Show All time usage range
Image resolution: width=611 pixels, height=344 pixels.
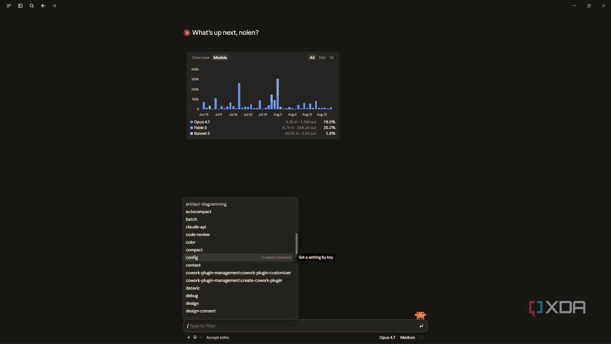click(x=312, y=57)
